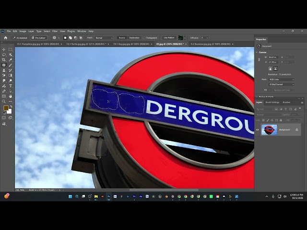Collapse the Canvas section
Image resolution: width=307 pixels, height=230 pixels.
click(x=257, y=52)
